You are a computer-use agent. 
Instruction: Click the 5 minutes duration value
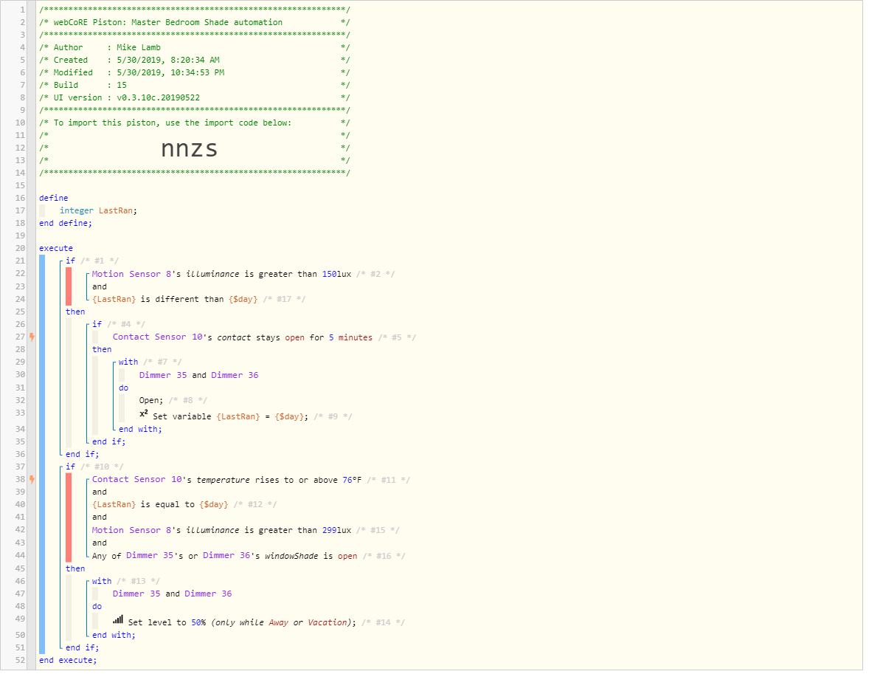pos(351,338)
